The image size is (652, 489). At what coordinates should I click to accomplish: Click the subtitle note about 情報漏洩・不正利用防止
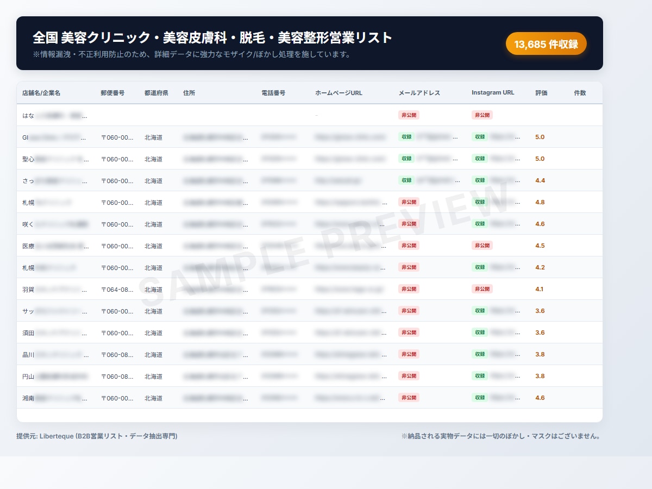point(192,54)
